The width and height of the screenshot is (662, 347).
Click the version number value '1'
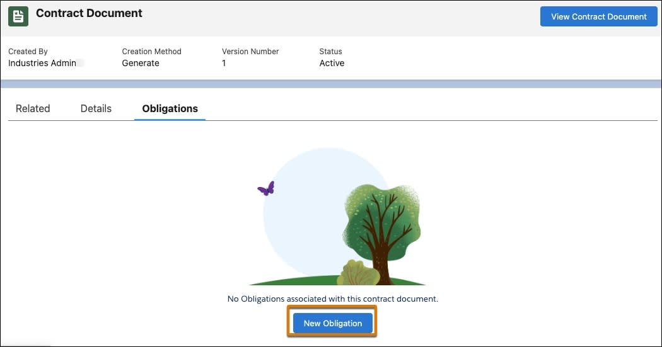(x=224, y=63)
